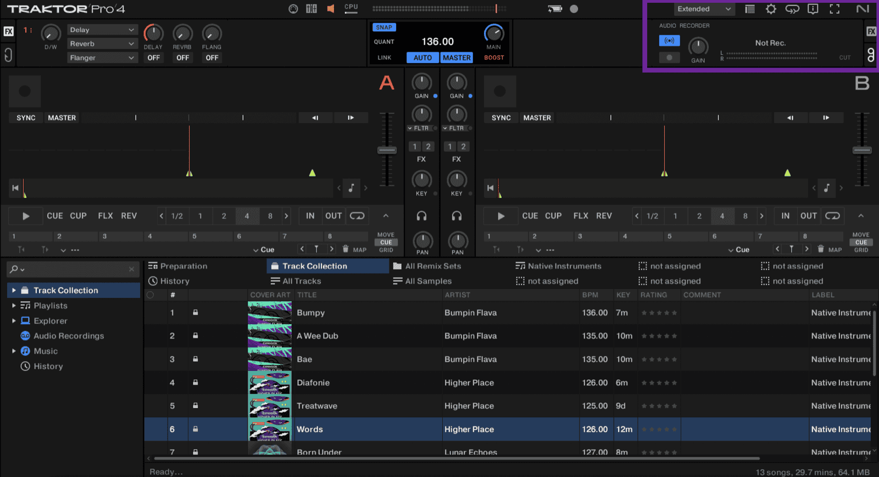Toggle Deck B keylock note icon

point(827,188)
